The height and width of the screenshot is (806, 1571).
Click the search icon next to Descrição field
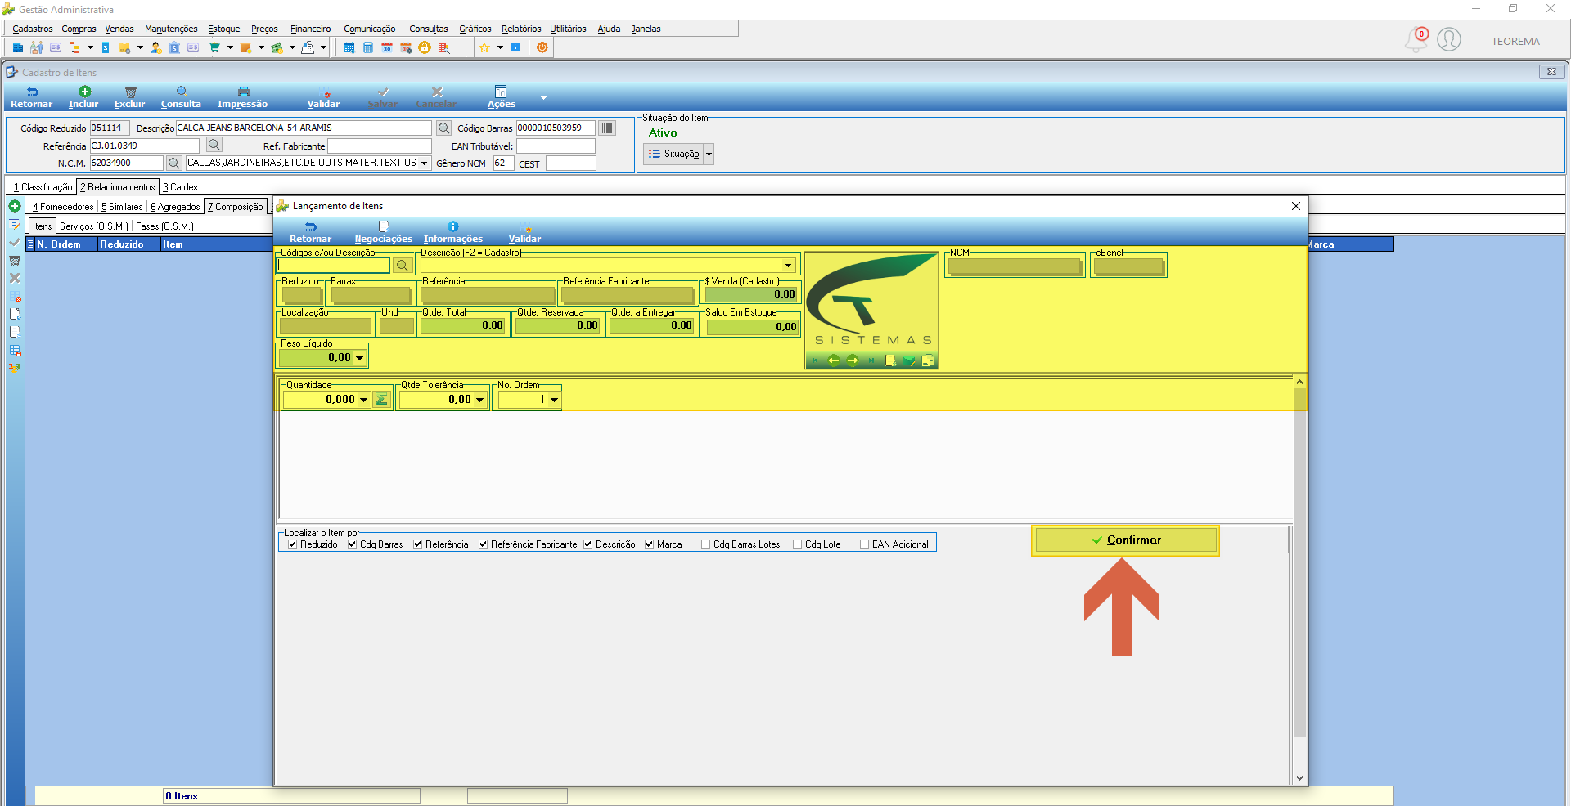point(443,128)
